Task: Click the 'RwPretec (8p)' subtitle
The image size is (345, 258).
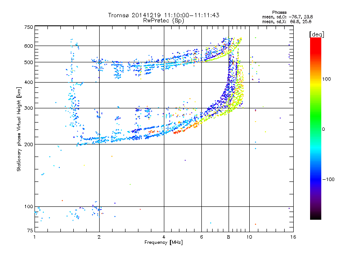Action: tap(163, 21)
